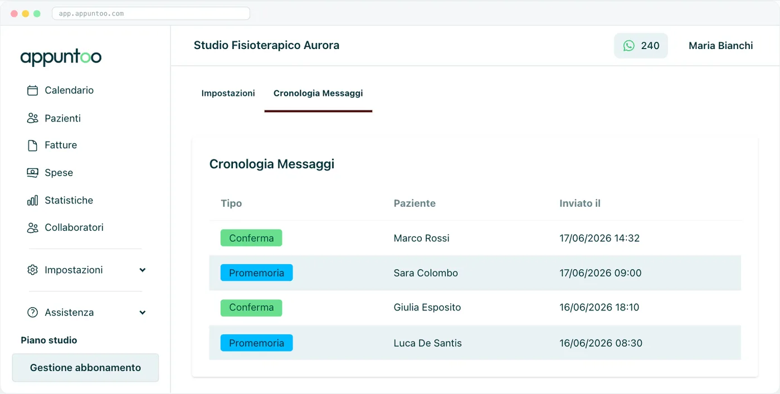
Task: Open Spese from the sidebar
Action: point(58,173)
